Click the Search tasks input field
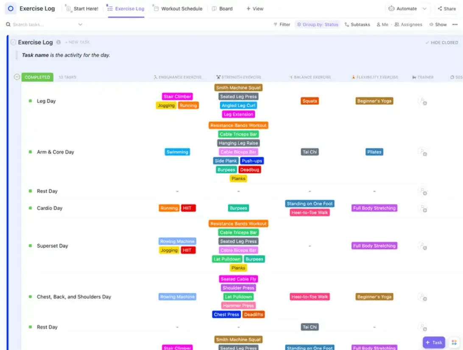 pyautogui.click(x=44, y=25)
